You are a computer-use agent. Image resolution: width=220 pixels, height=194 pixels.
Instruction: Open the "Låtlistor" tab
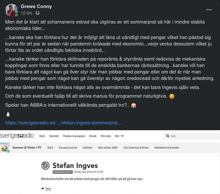coord(87,148)
